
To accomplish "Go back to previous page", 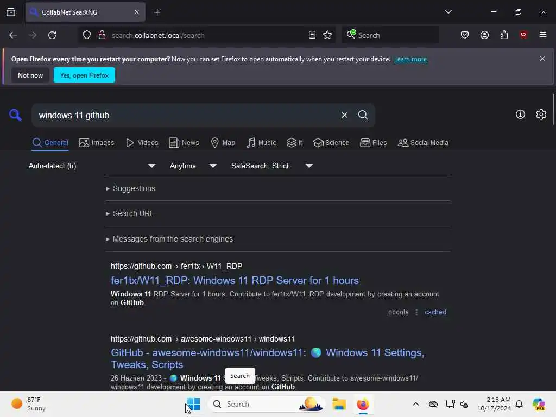I will [13, 35].
